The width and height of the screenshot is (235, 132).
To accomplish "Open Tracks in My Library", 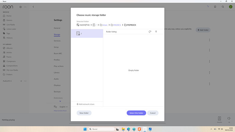I will pyautogui.click(x=7, y=57).
